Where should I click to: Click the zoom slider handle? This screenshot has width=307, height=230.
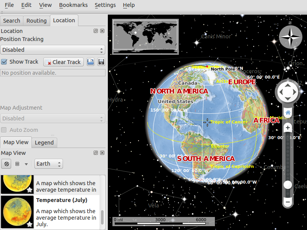pos(288,185)
